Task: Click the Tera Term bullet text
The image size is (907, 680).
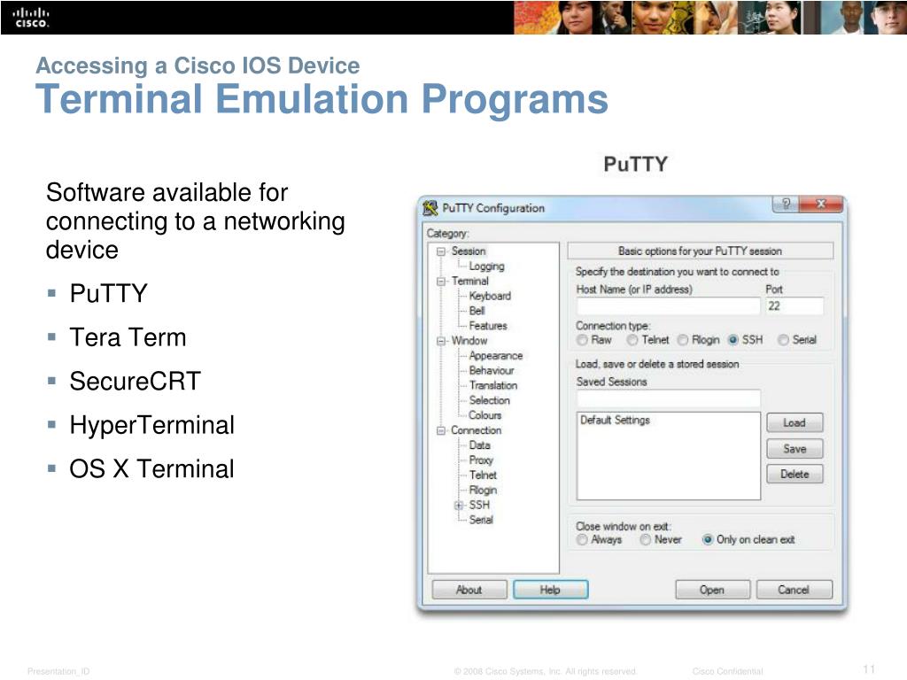Action: click(x=128, y=337)
